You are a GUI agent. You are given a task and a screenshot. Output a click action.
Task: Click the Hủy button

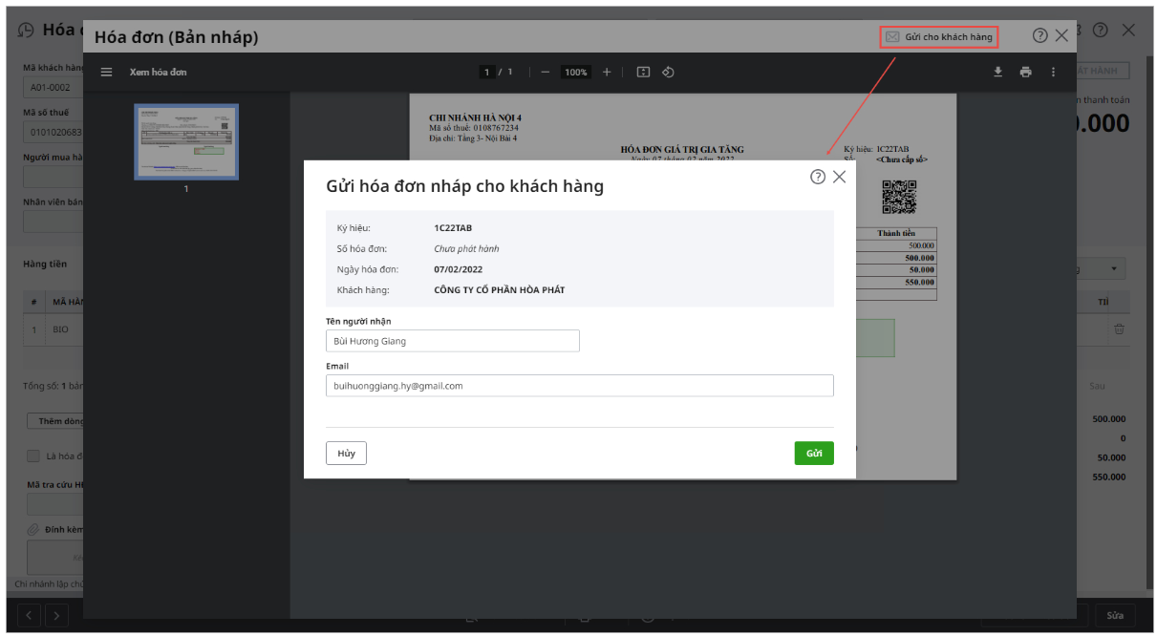(x=346, y=454)
